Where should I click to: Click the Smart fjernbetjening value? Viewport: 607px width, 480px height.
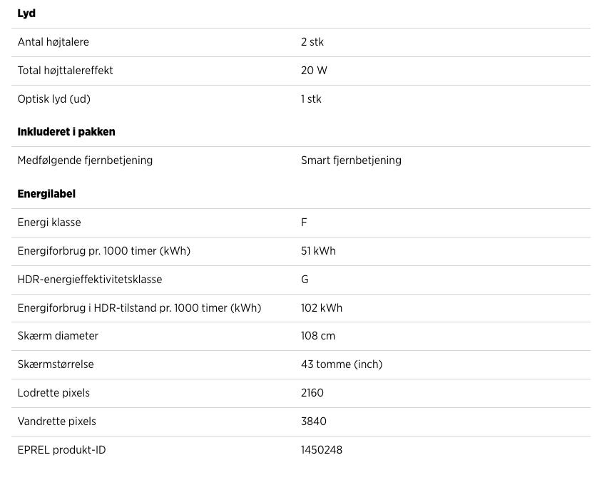[x=351, y=160]
